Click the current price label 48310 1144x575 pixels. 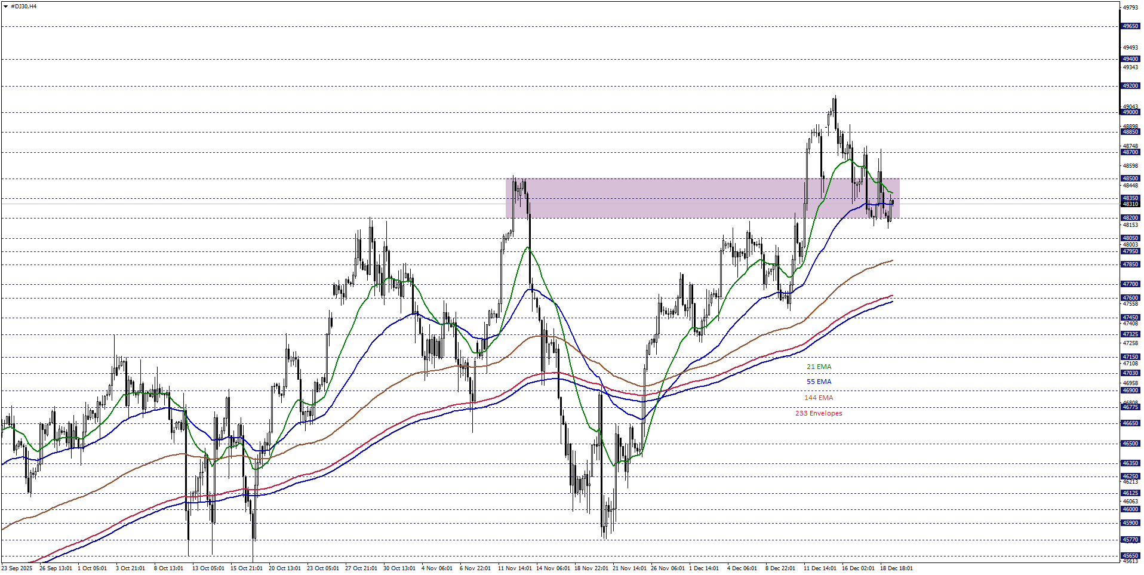pos(1130,204)
